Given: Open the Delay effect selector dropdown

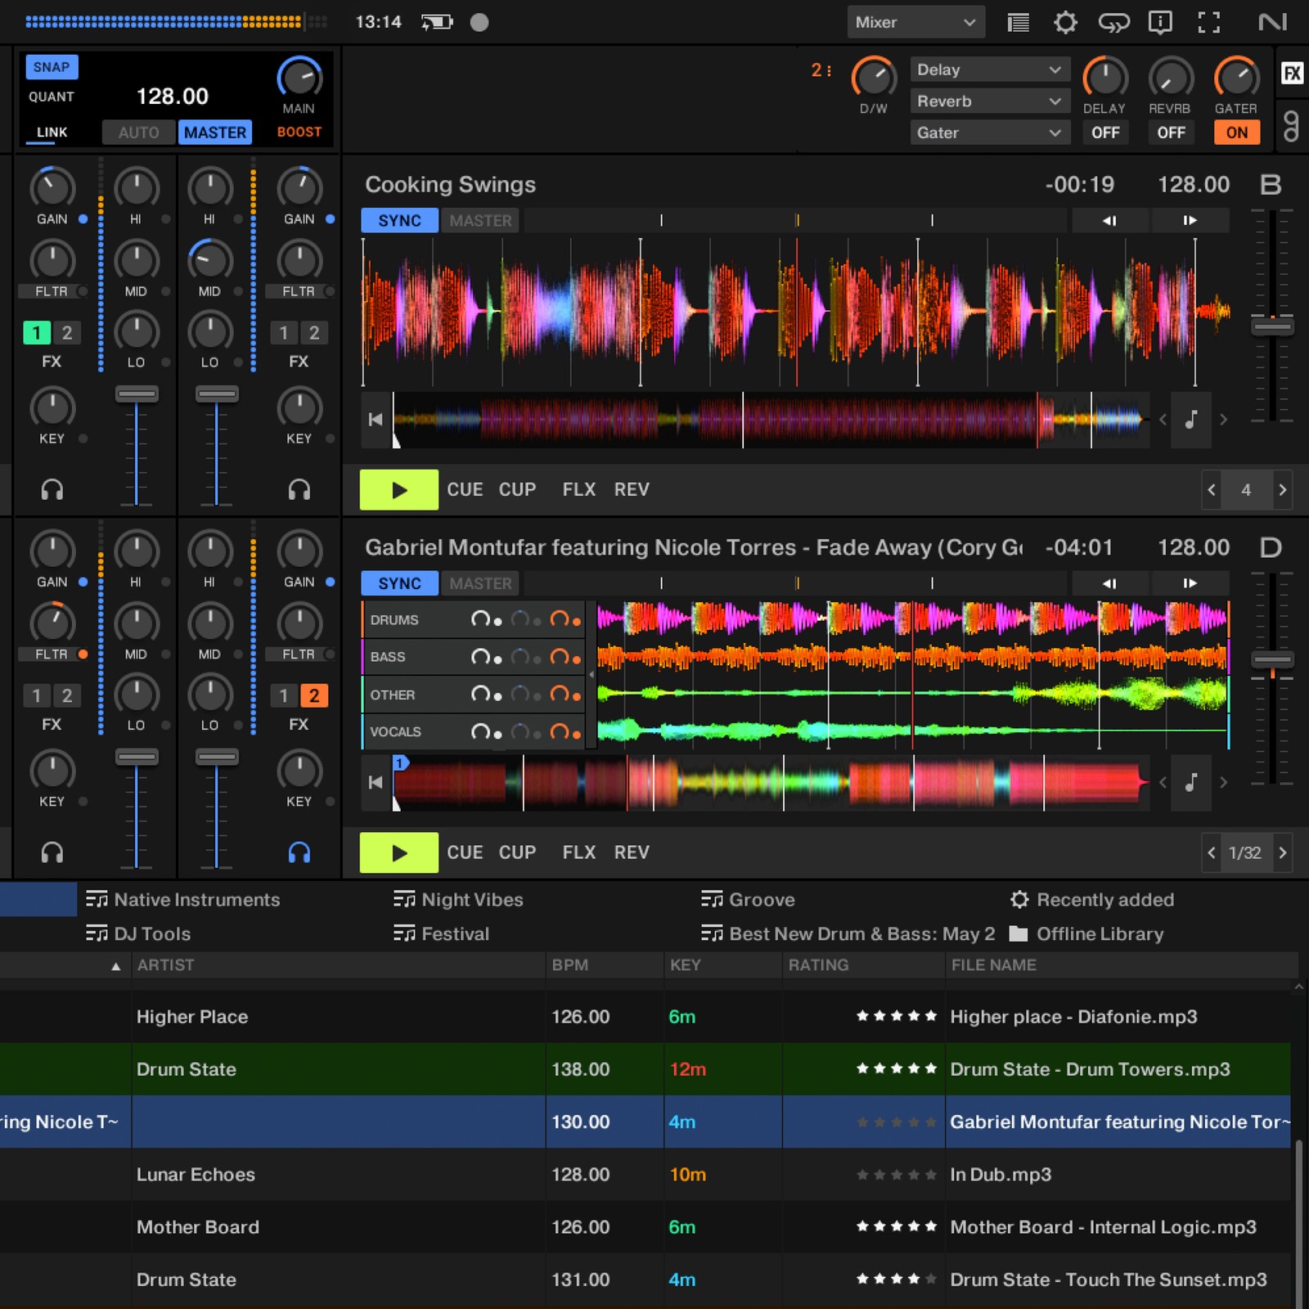Looking at the screenshot, I should [x=990, y=69].
